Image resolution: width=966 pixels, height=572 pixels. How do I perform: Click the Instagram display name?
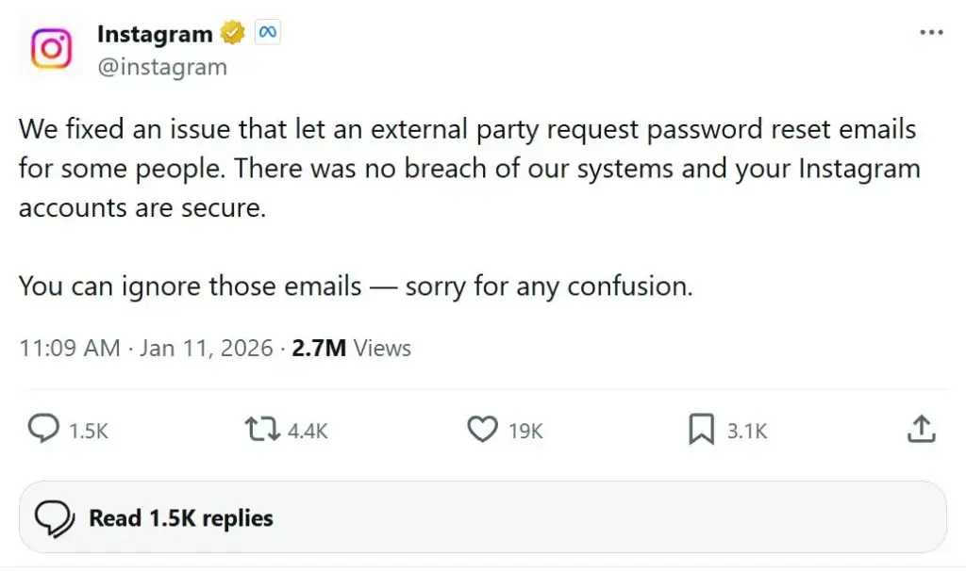tap(155, 34)
